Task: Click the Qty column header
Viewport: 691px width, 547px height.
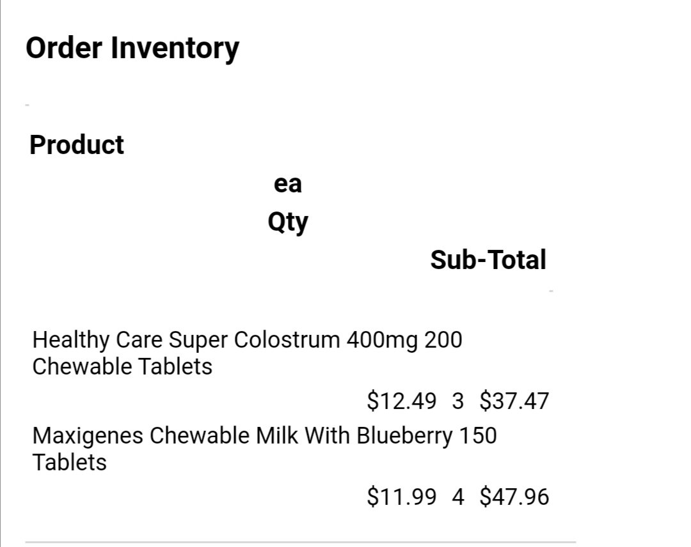Action: pyautogui.click(x=288, y=222)
